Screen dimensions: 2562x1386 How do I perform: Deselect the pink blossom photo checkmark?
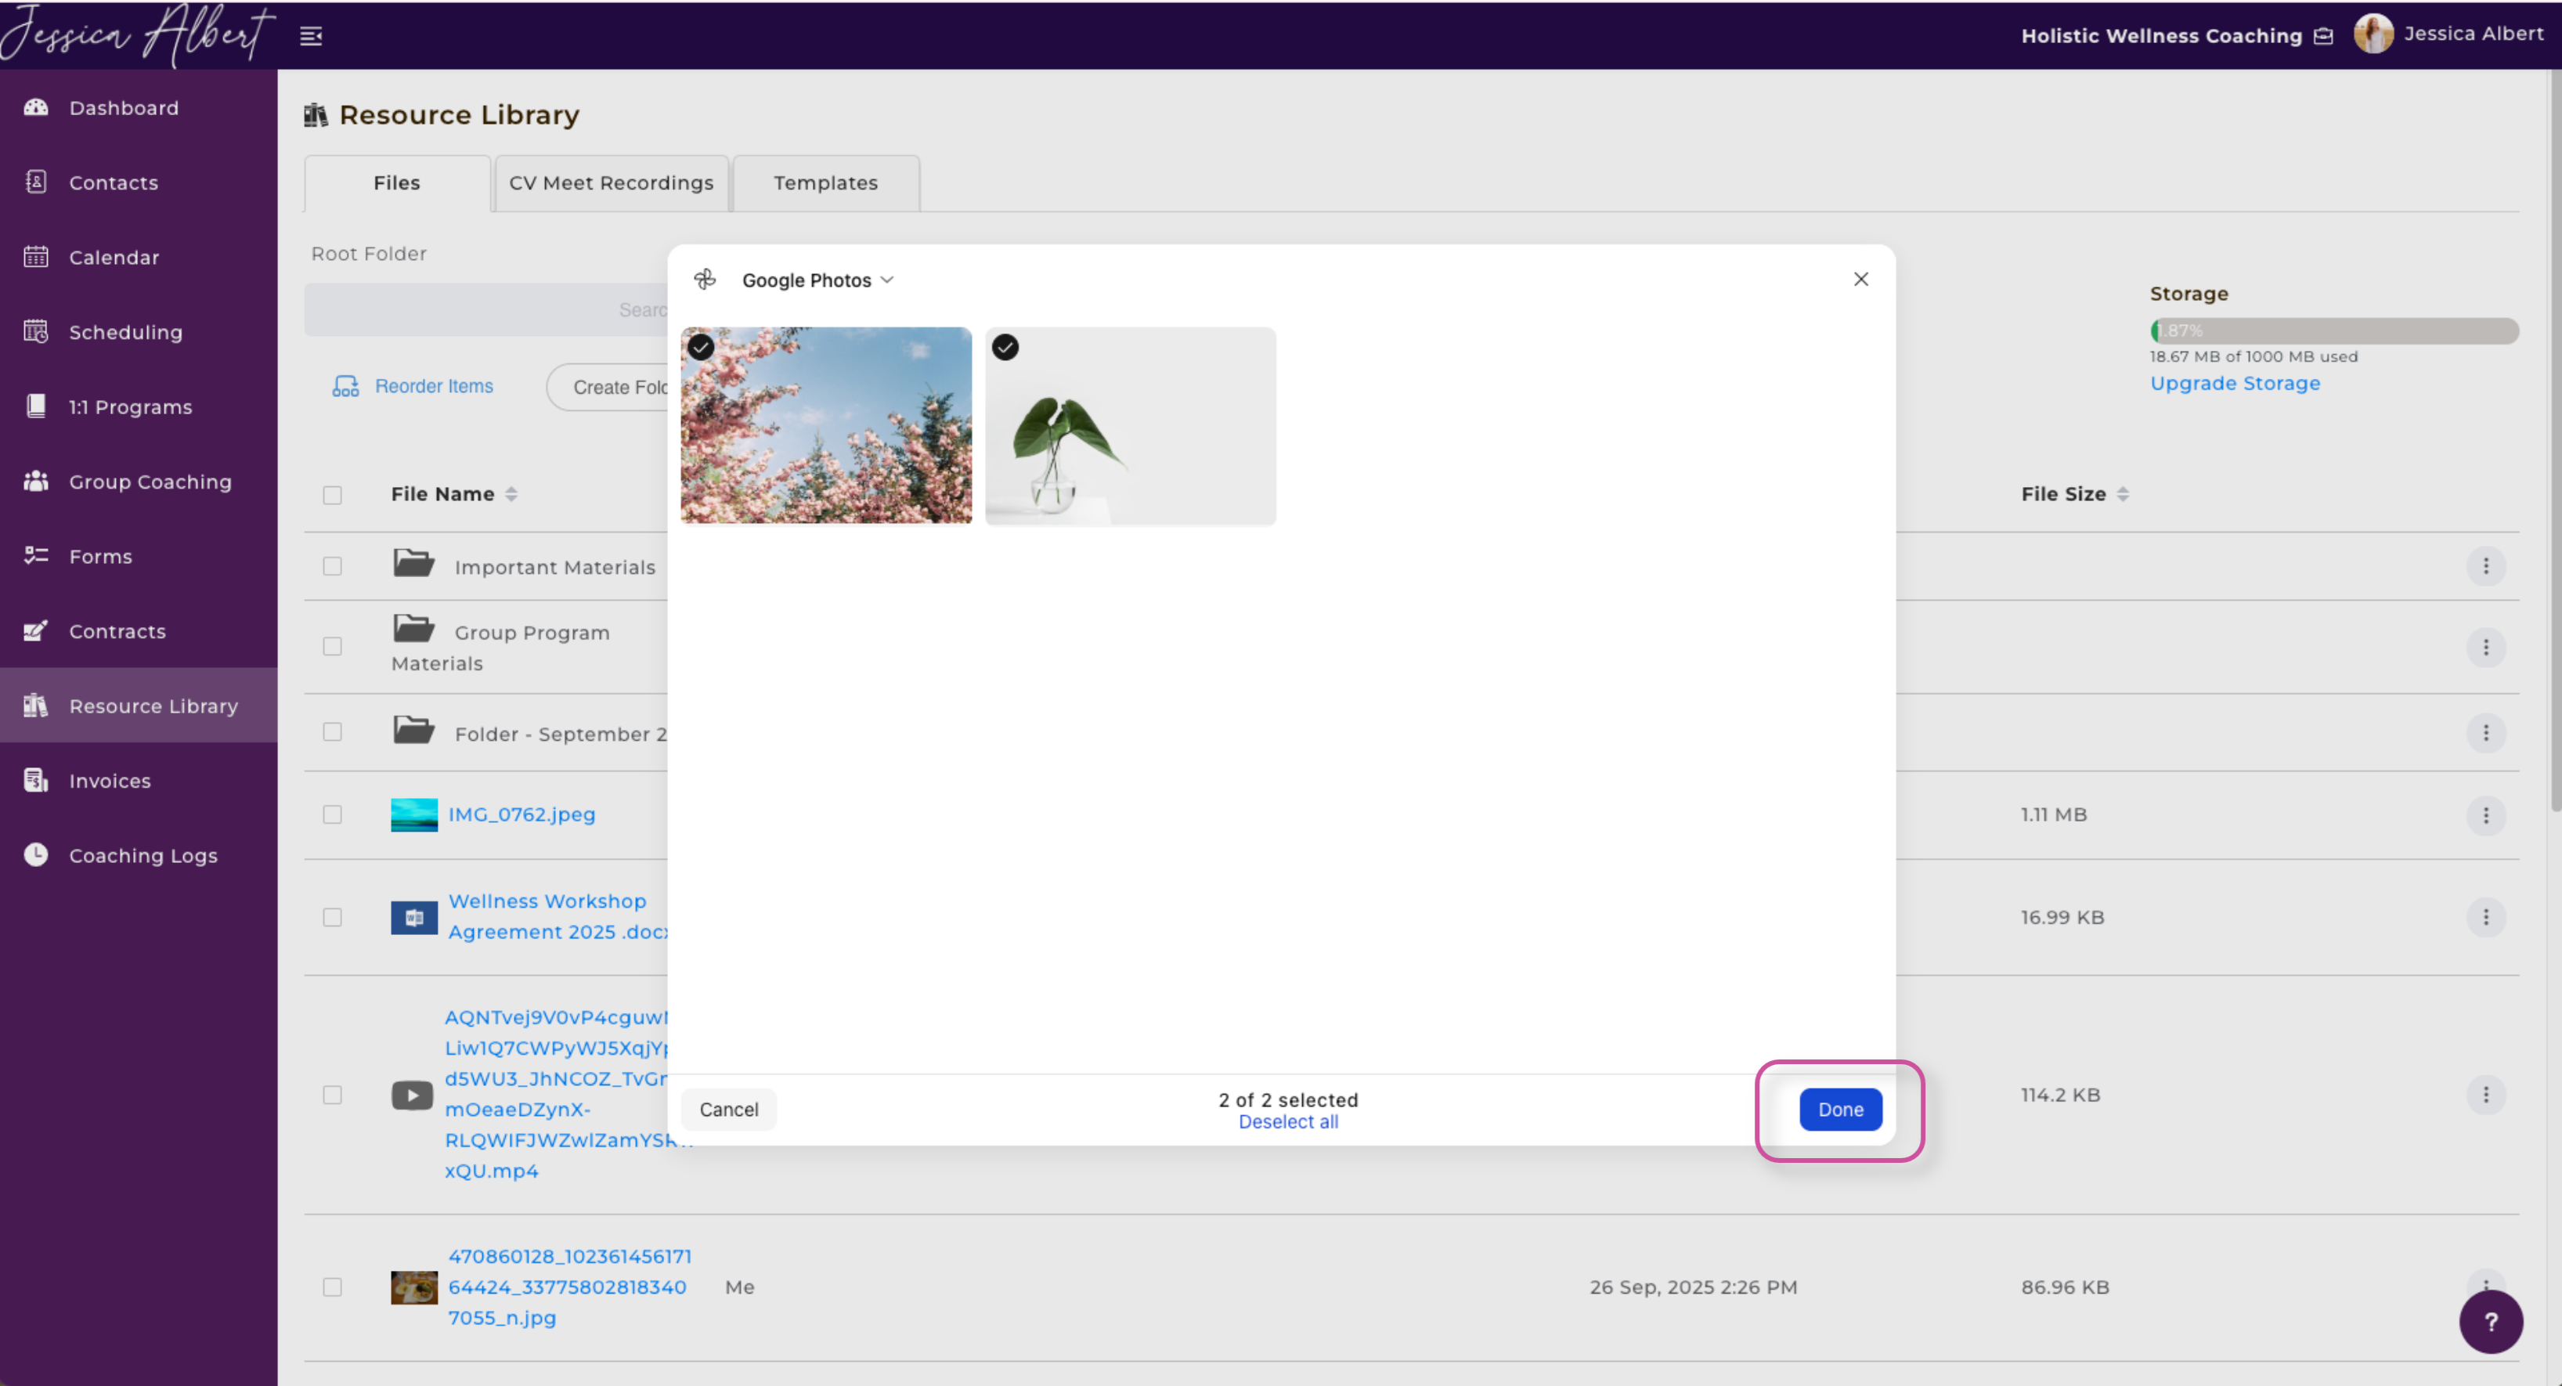click(701, 347)
